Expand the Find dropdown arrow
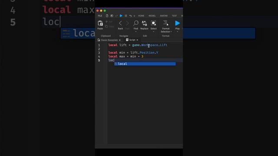This screenshot has width=278, height=156. (136, 32)
